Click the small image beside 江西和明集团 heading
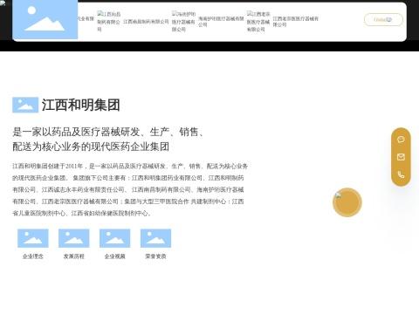This screenshot has width=419, height=314. [x=25, y=105]
